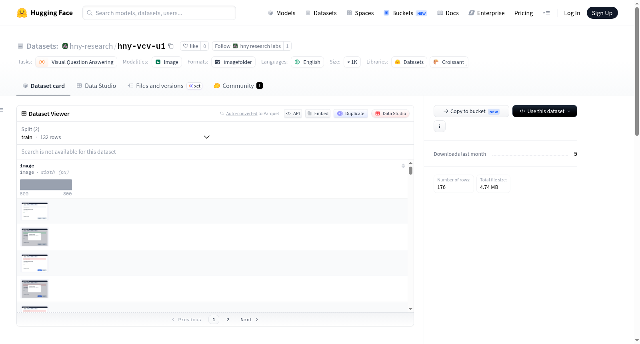Open the hny-research organization link

click(x=91, y=46)
